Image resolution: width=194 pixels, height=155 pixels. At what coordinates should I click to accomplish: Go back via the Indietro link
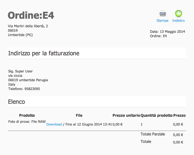pos(178,21)
